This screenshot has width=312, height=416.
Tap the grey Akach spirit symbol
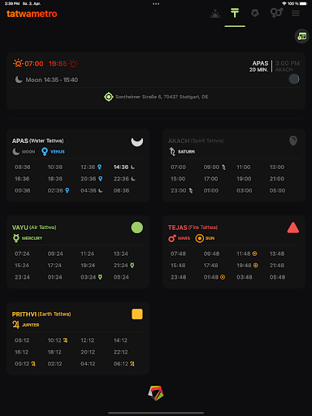(293, 141)
